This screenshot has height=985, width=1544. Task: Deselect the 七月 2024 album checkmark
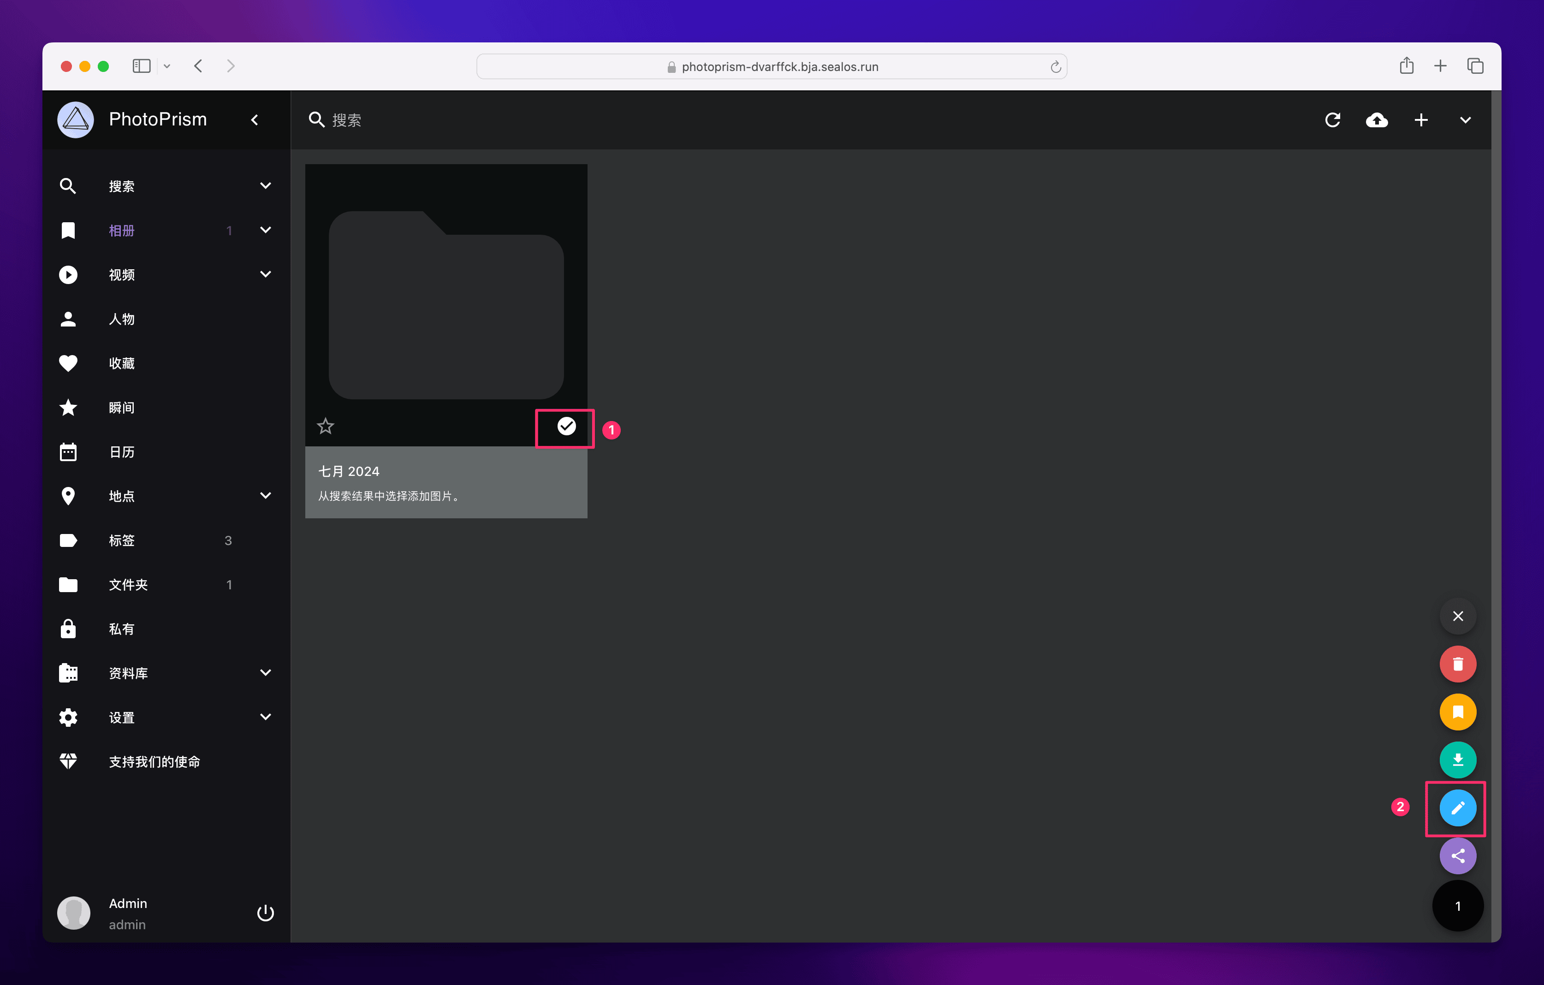pyautogui.click(x=566, y=426)
